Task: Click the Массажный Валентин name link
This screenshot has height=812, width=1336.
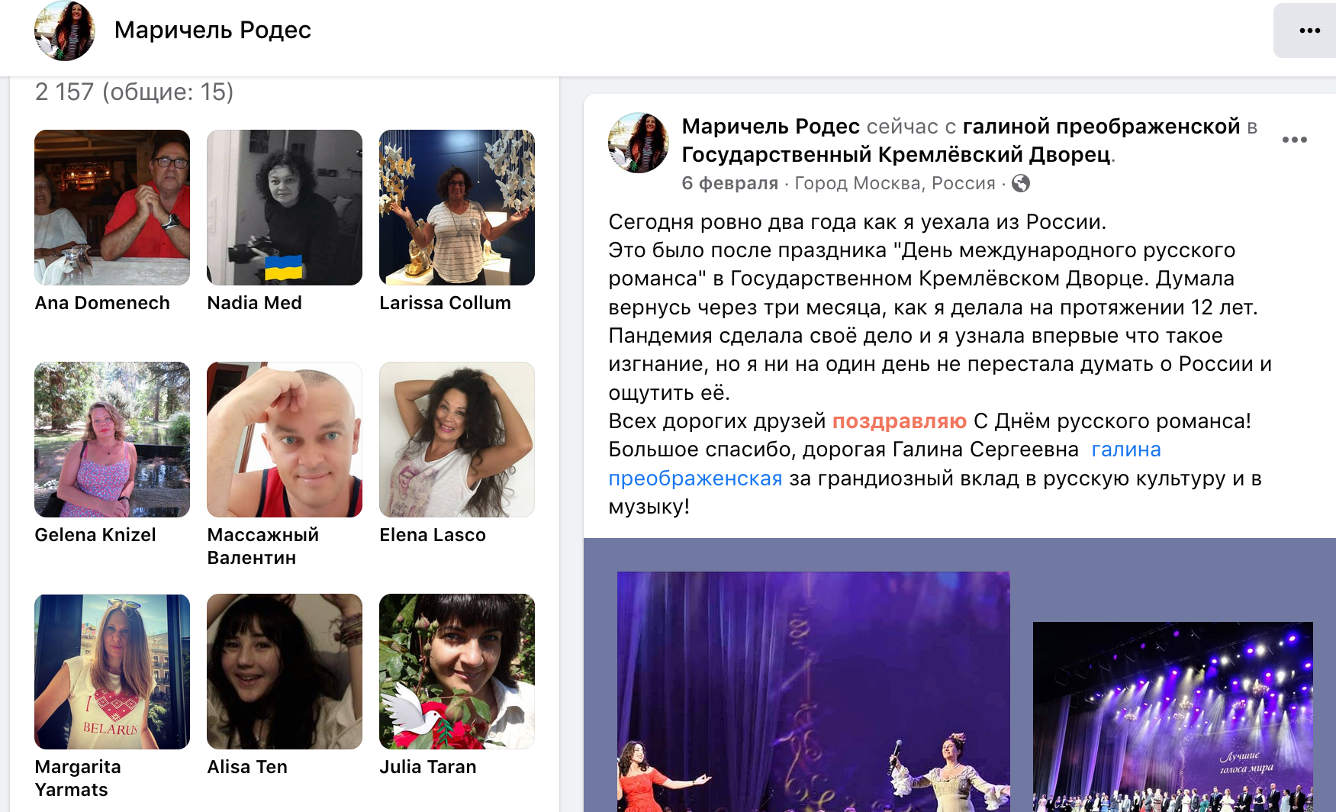Action: [x=263, y=546]
